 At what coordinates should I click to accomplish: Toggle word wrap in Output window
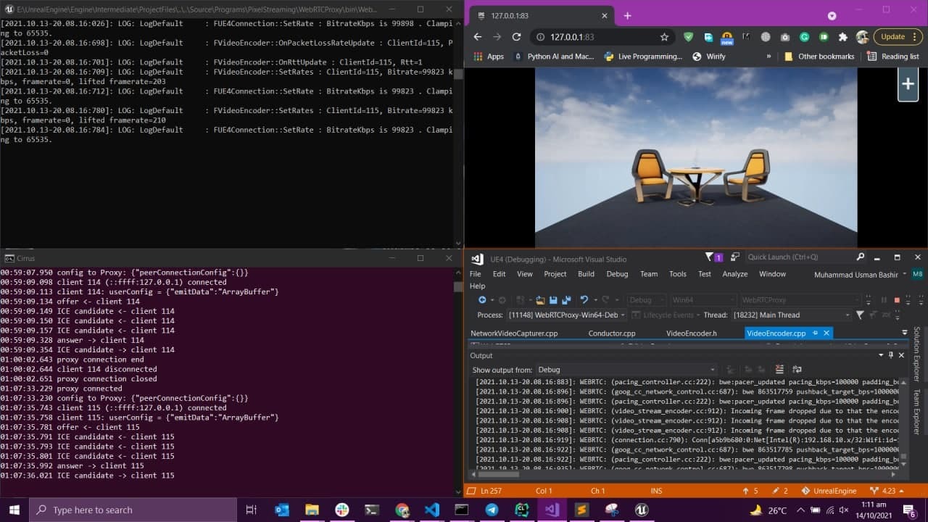(x=797, y=370)
